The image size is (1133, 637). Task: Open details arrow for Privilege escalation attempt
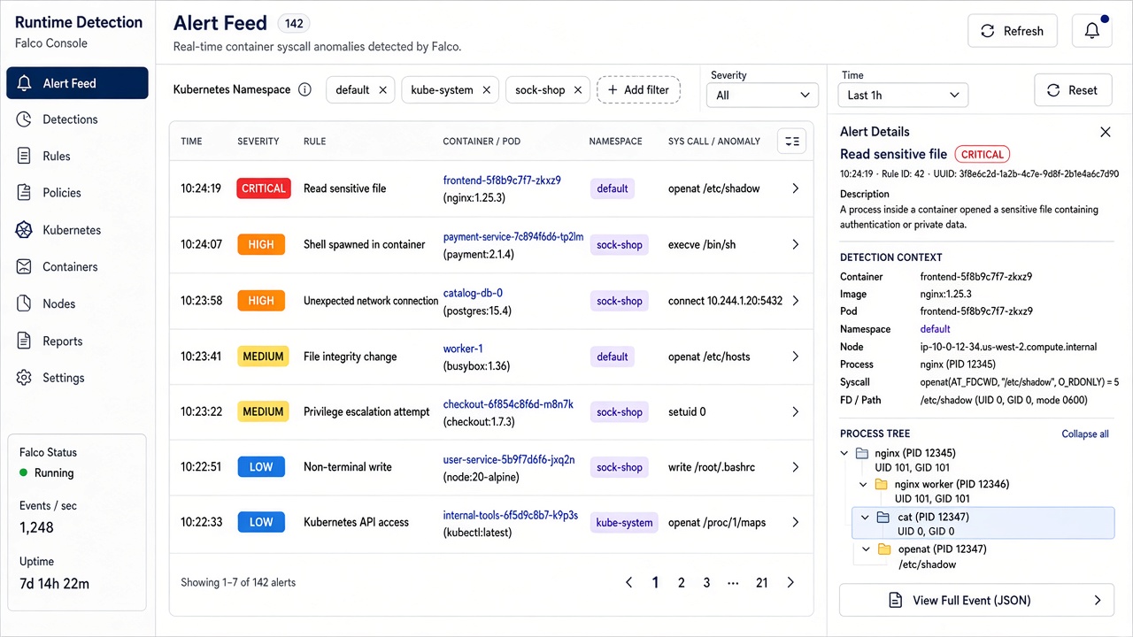[795, 411]
